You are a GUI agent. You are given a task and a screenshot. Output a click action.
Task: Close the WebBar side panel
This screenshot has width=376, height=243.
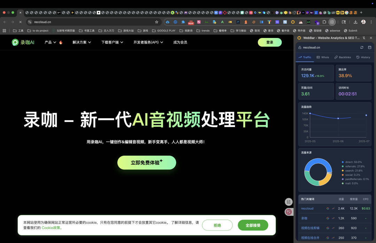coord(371,38)
